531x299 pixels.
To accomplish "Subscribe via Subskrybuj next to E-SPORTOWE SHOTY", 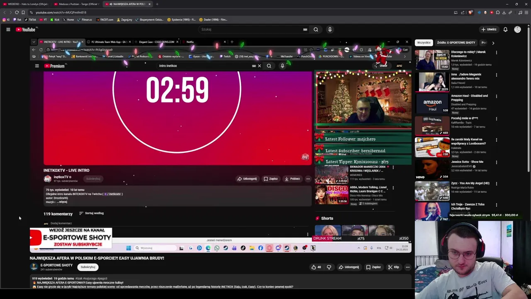I will tap(88, 267).
